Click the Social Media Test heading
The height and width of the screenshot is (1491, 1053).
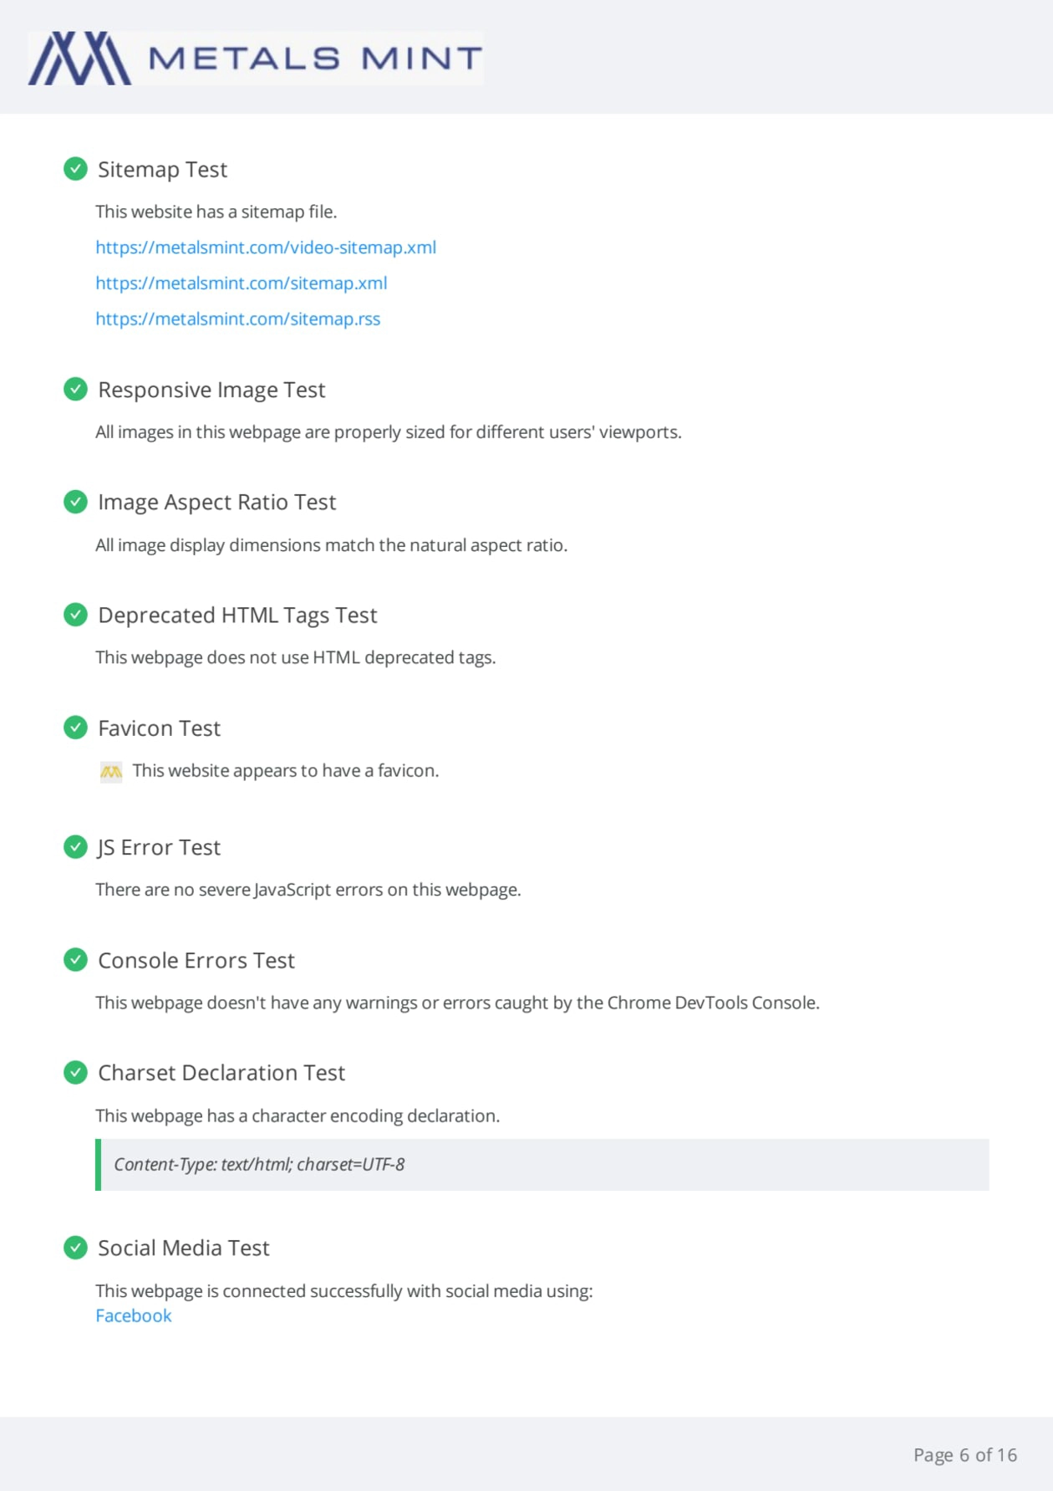coord(184,1248)
